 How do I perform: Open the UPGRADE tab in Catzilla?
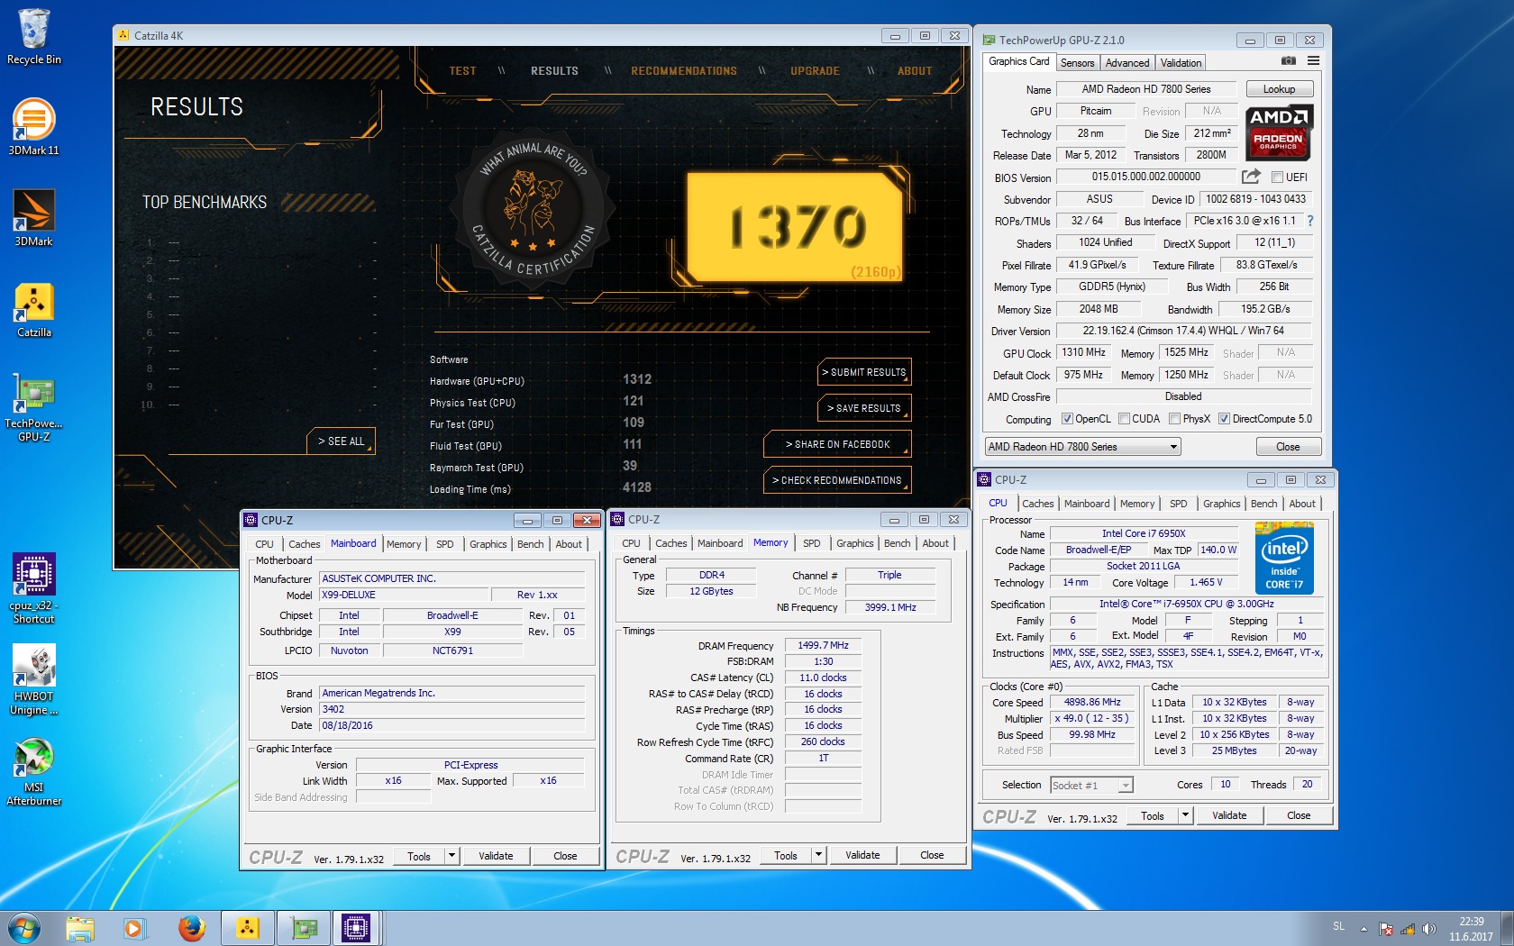coord(815,71)
